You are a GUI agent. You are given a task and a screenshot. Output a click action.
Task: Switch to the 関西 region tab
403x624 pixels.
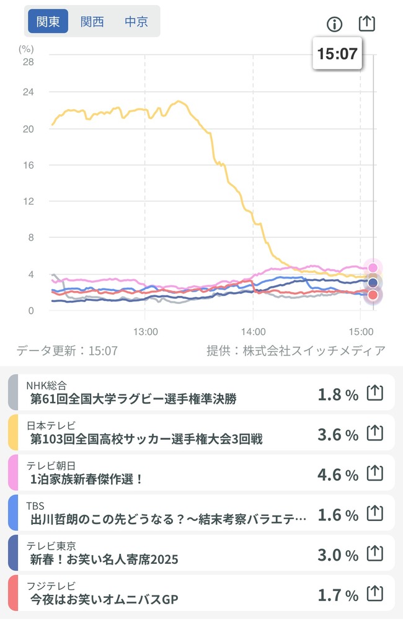tap(92, 22)
